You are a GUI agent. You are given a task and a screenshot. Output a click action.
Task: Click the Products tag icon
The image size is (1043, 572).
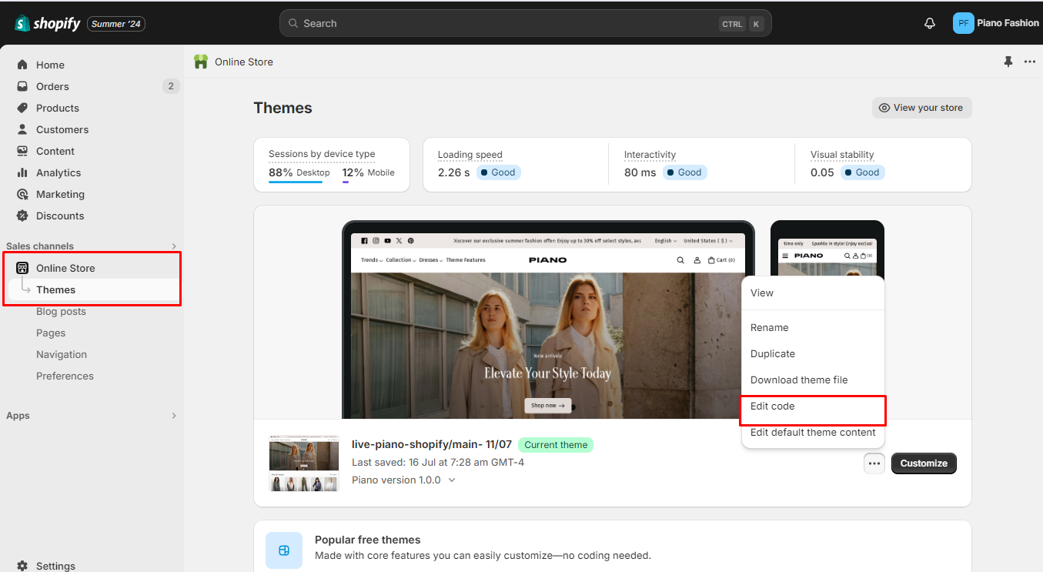(x=22, y=108)
